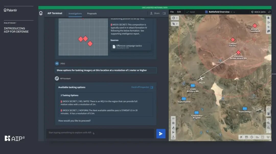Click the Palantir logo in the left sidebar
The width and height of the screenshot is (276, 154).
click(x=10, y=10)
